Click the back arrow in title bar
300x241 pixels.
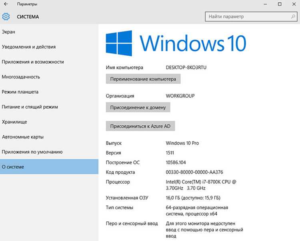(x=6, y=4)
